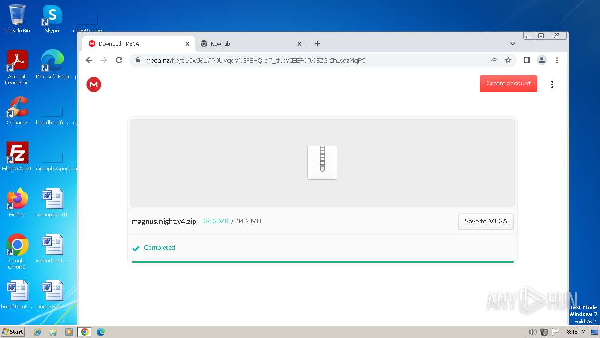Minimize the Chrome window

click(x=529, y=36)
